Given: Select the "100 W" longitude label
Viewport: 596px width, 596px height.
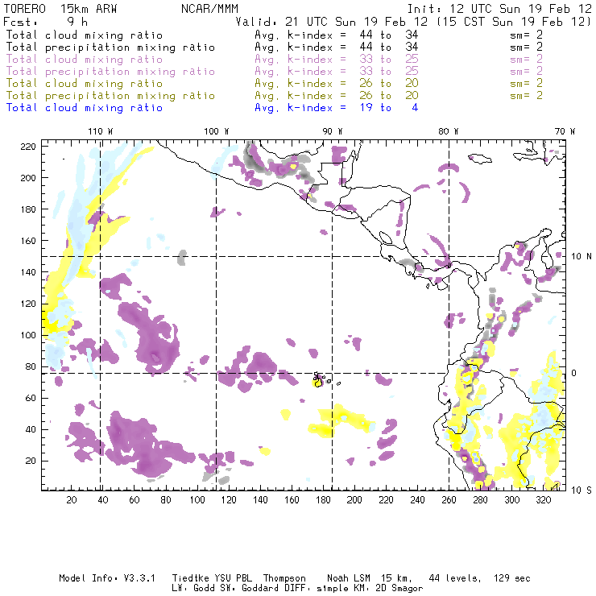Looking at the screenshot, I should 217,131.
